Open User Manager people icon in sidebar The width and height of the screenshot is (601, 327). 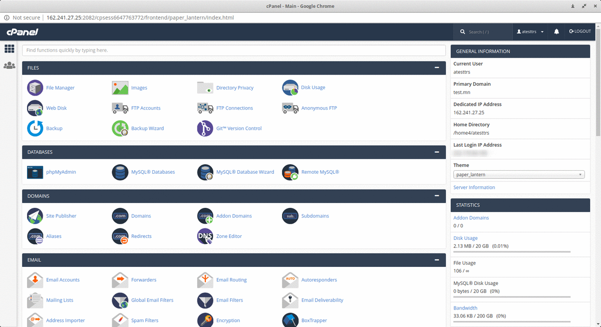[x=9, y=66]
